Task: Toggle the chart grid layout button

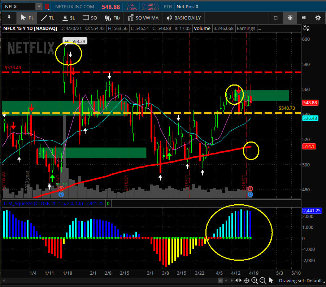Action: (290, 18)
